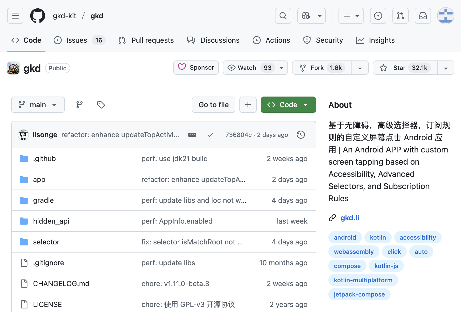Image resolution: width=461 pixels, height=312 pixels.
Task: Open the Copilot icon button
Action: point(306,16)
